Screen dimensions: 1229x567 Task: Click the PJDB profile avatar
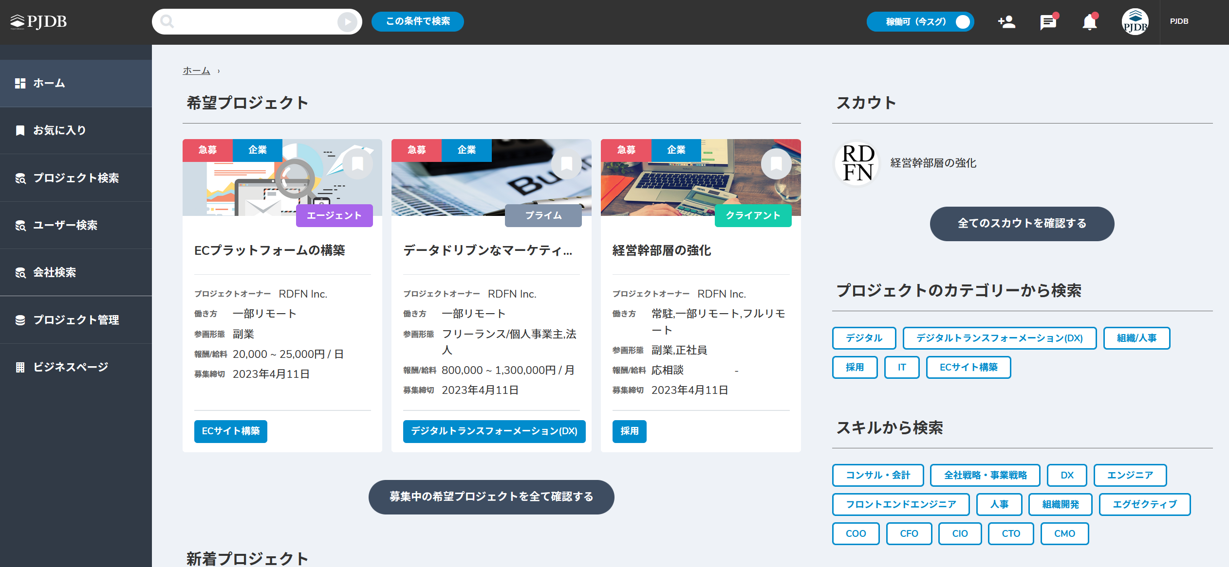coord(1135,22)
